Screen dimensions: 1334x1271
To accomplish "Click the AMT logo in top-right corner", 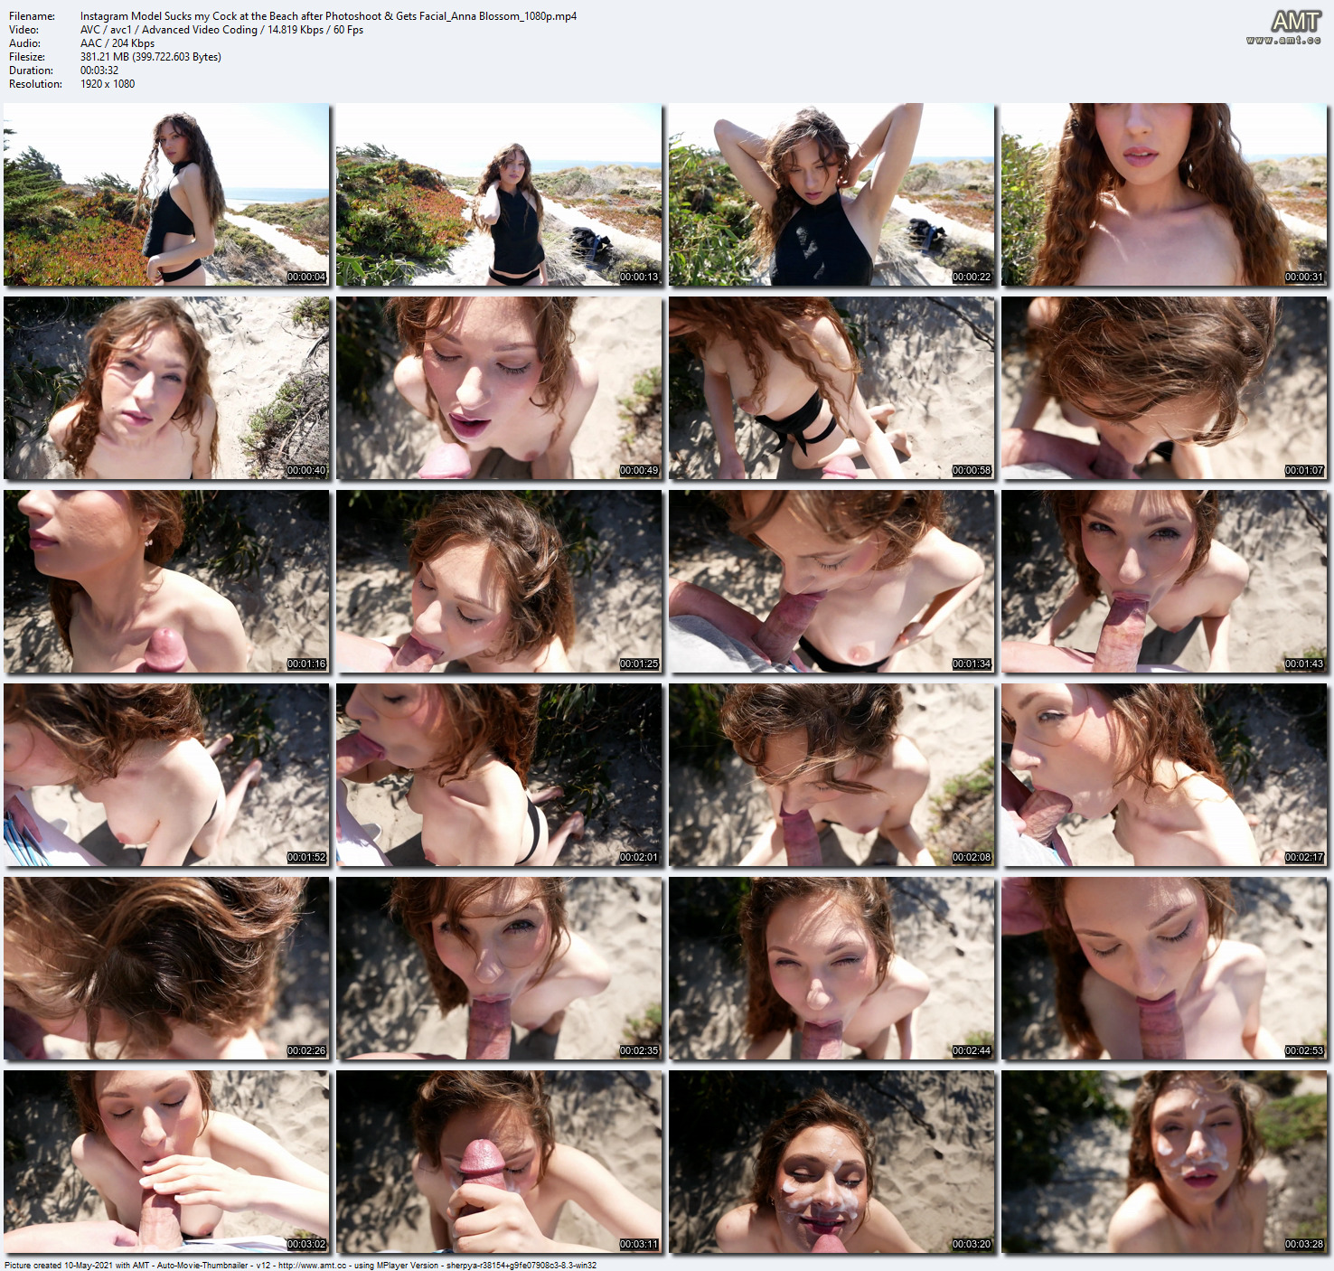I will (1295, 21).
